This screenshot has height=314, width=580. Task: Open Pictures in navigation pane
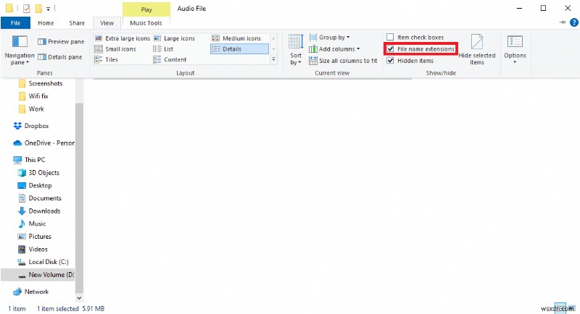(35, 237)
